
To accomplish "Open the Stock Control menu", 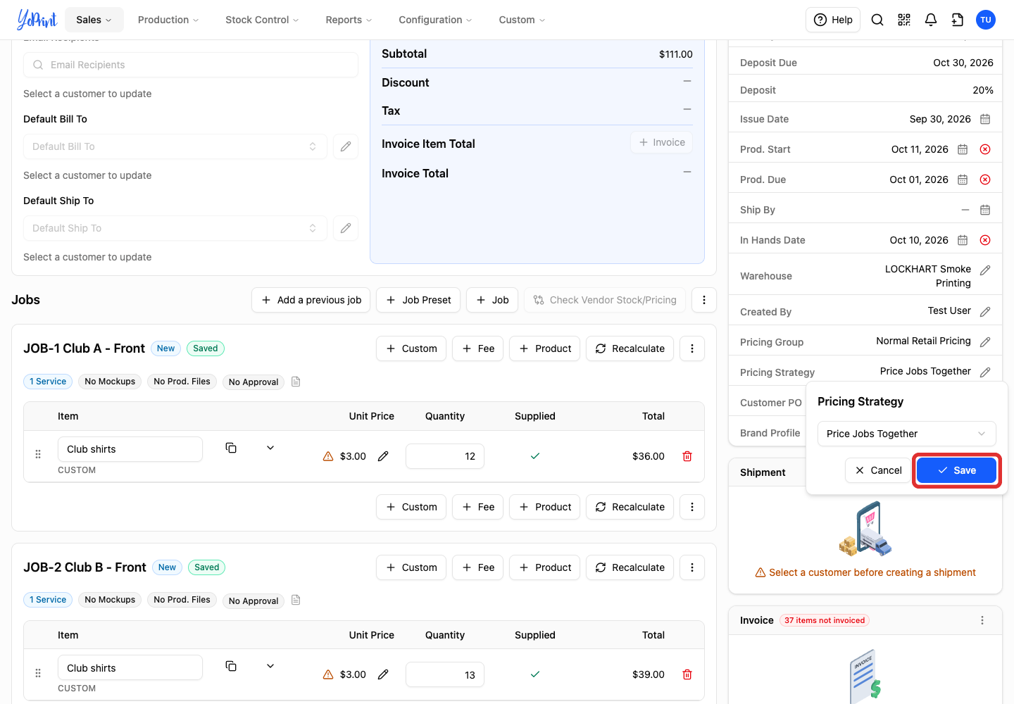I will click(262, 20).
